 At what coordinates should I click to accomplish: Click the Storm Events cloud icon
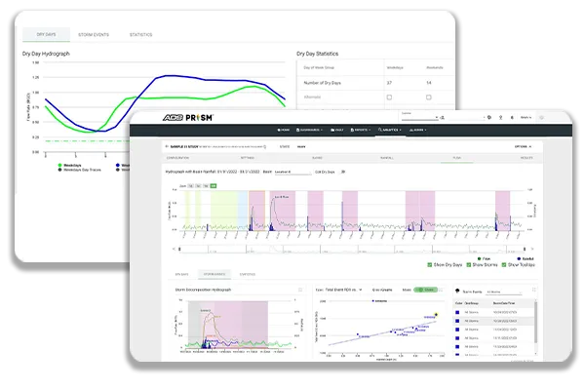tap(457, 291)
